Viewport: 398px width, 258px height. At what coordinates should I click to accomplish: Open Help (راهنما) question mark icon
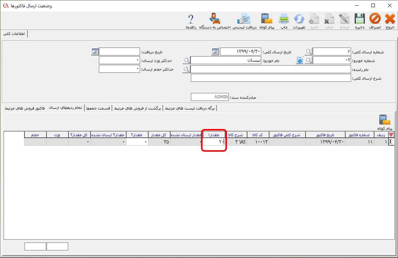coord(191,21)
